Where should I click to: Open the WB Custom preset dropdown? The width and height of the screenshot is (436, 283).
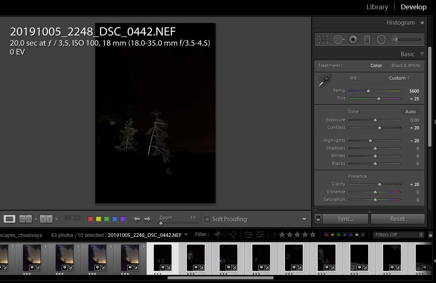pyautogui.click(x=399, y=78)
